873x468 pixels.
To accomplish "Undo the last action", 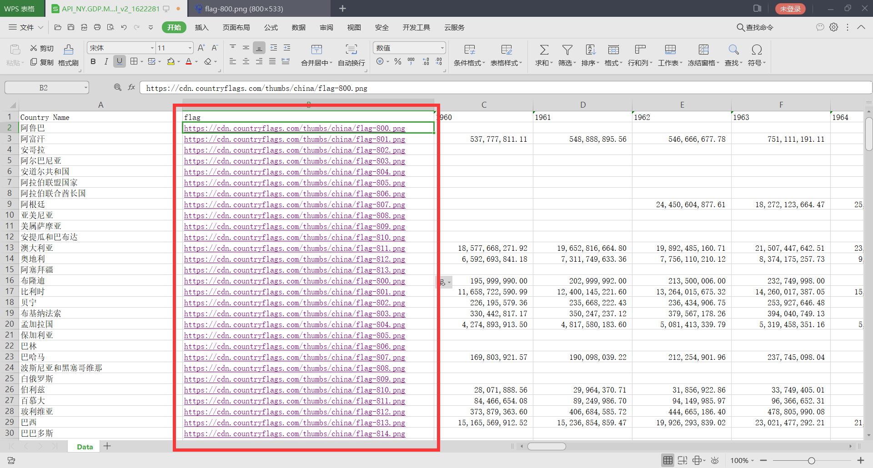I will pyautogui.click(x=124, y=27).
